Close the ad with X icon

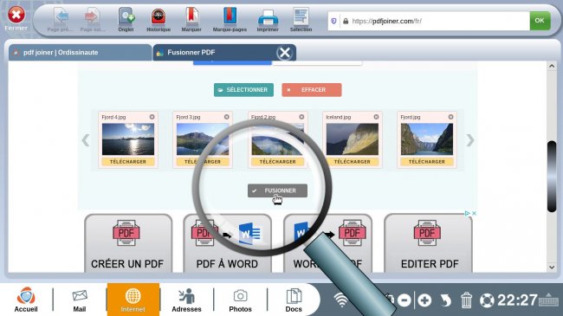click(x=474, y=213)
